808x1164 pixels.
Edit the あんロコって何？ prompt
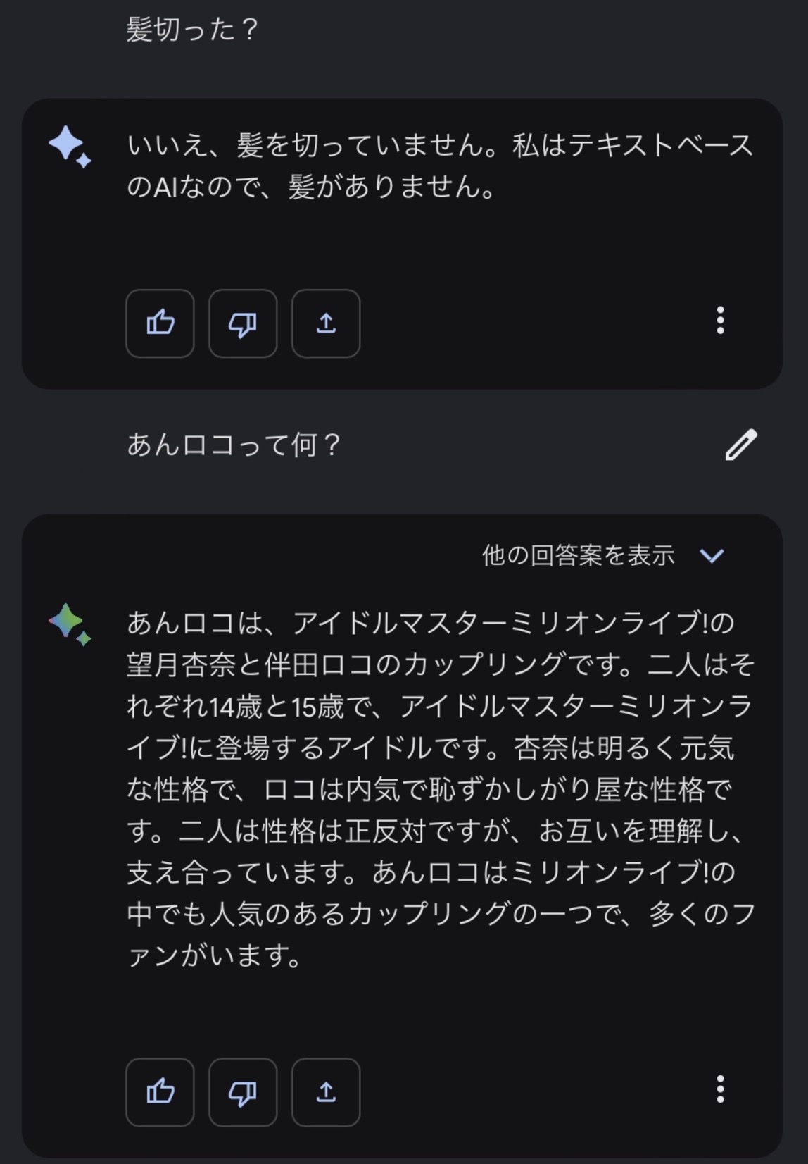click(741, 445)
